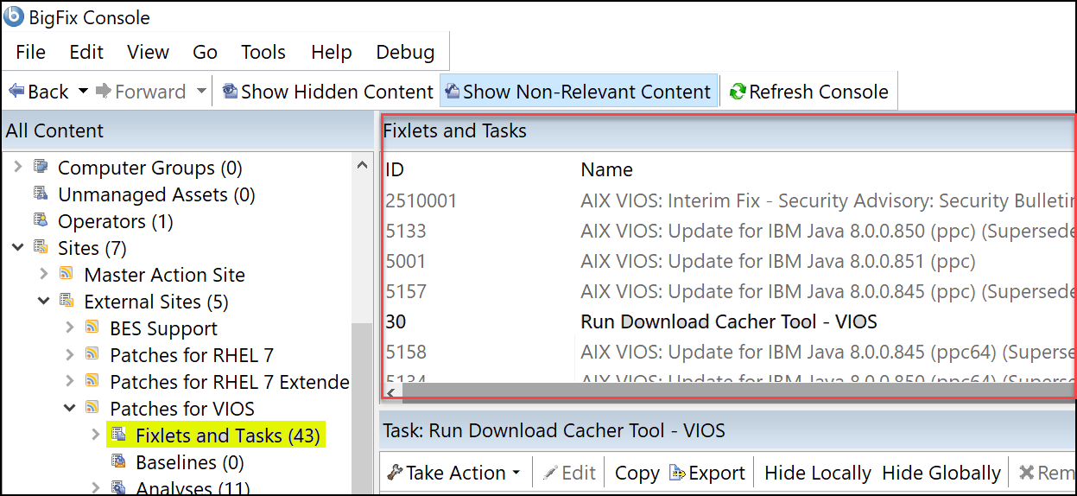Select fixlet ID 5133 row
The width and height of the screenshot is (1077, 496).
(x=728, y=231)
